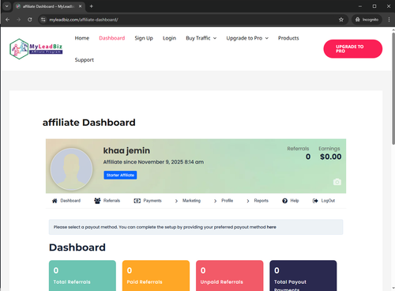The height and width of the screenshot is (291, 395).
Task: Open Sign Up in the top menu
Action: [144, 38]
